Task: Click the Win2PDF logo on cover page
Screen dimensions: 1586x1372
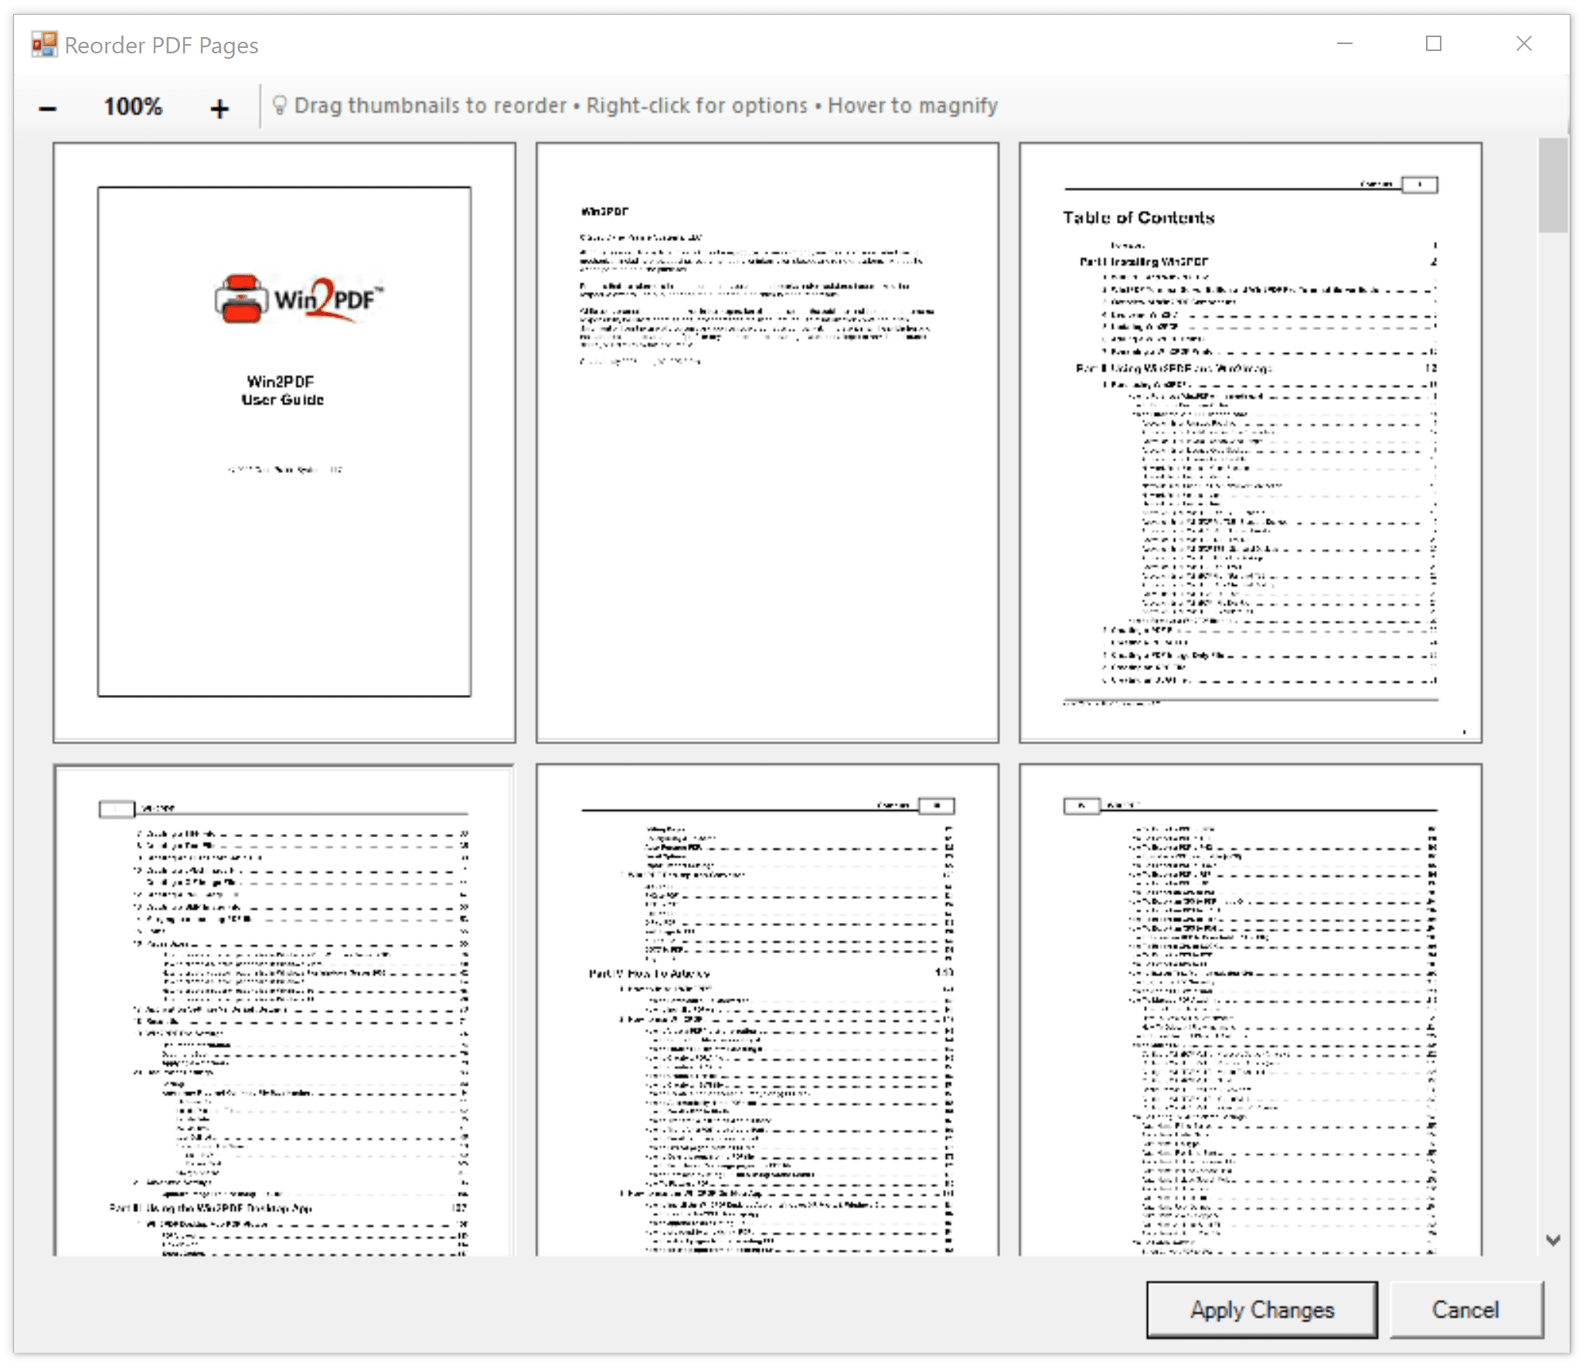Action: [298, 299]
